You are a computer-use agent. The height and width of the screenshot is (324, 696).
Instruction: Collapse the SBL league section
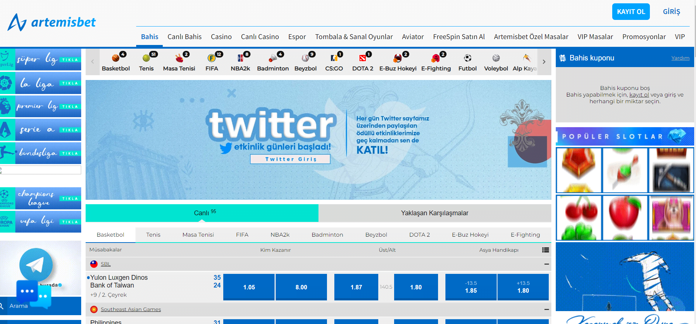tap(547, 264)
